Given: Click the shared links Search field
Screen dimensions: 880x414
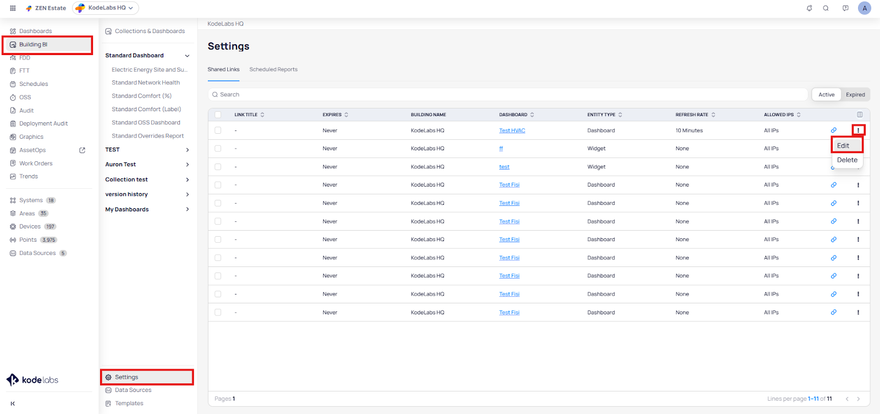Looking at the screenshot, I should click(506, 95).
